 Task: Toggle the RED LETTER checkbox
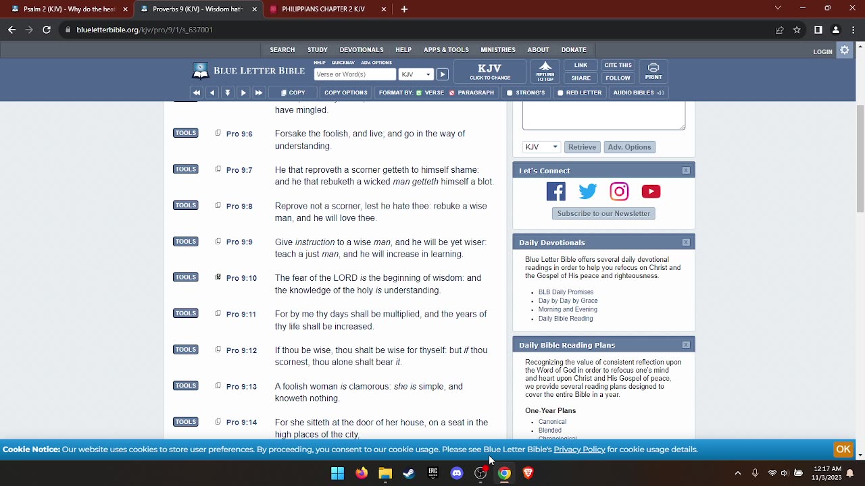(x=579, y=92)
